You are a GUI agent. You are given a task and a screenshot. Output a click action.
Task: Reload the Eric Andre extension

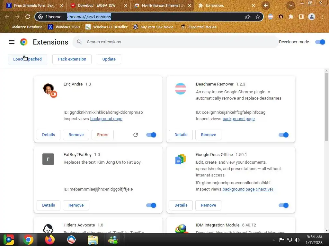(x=136, y=135)
